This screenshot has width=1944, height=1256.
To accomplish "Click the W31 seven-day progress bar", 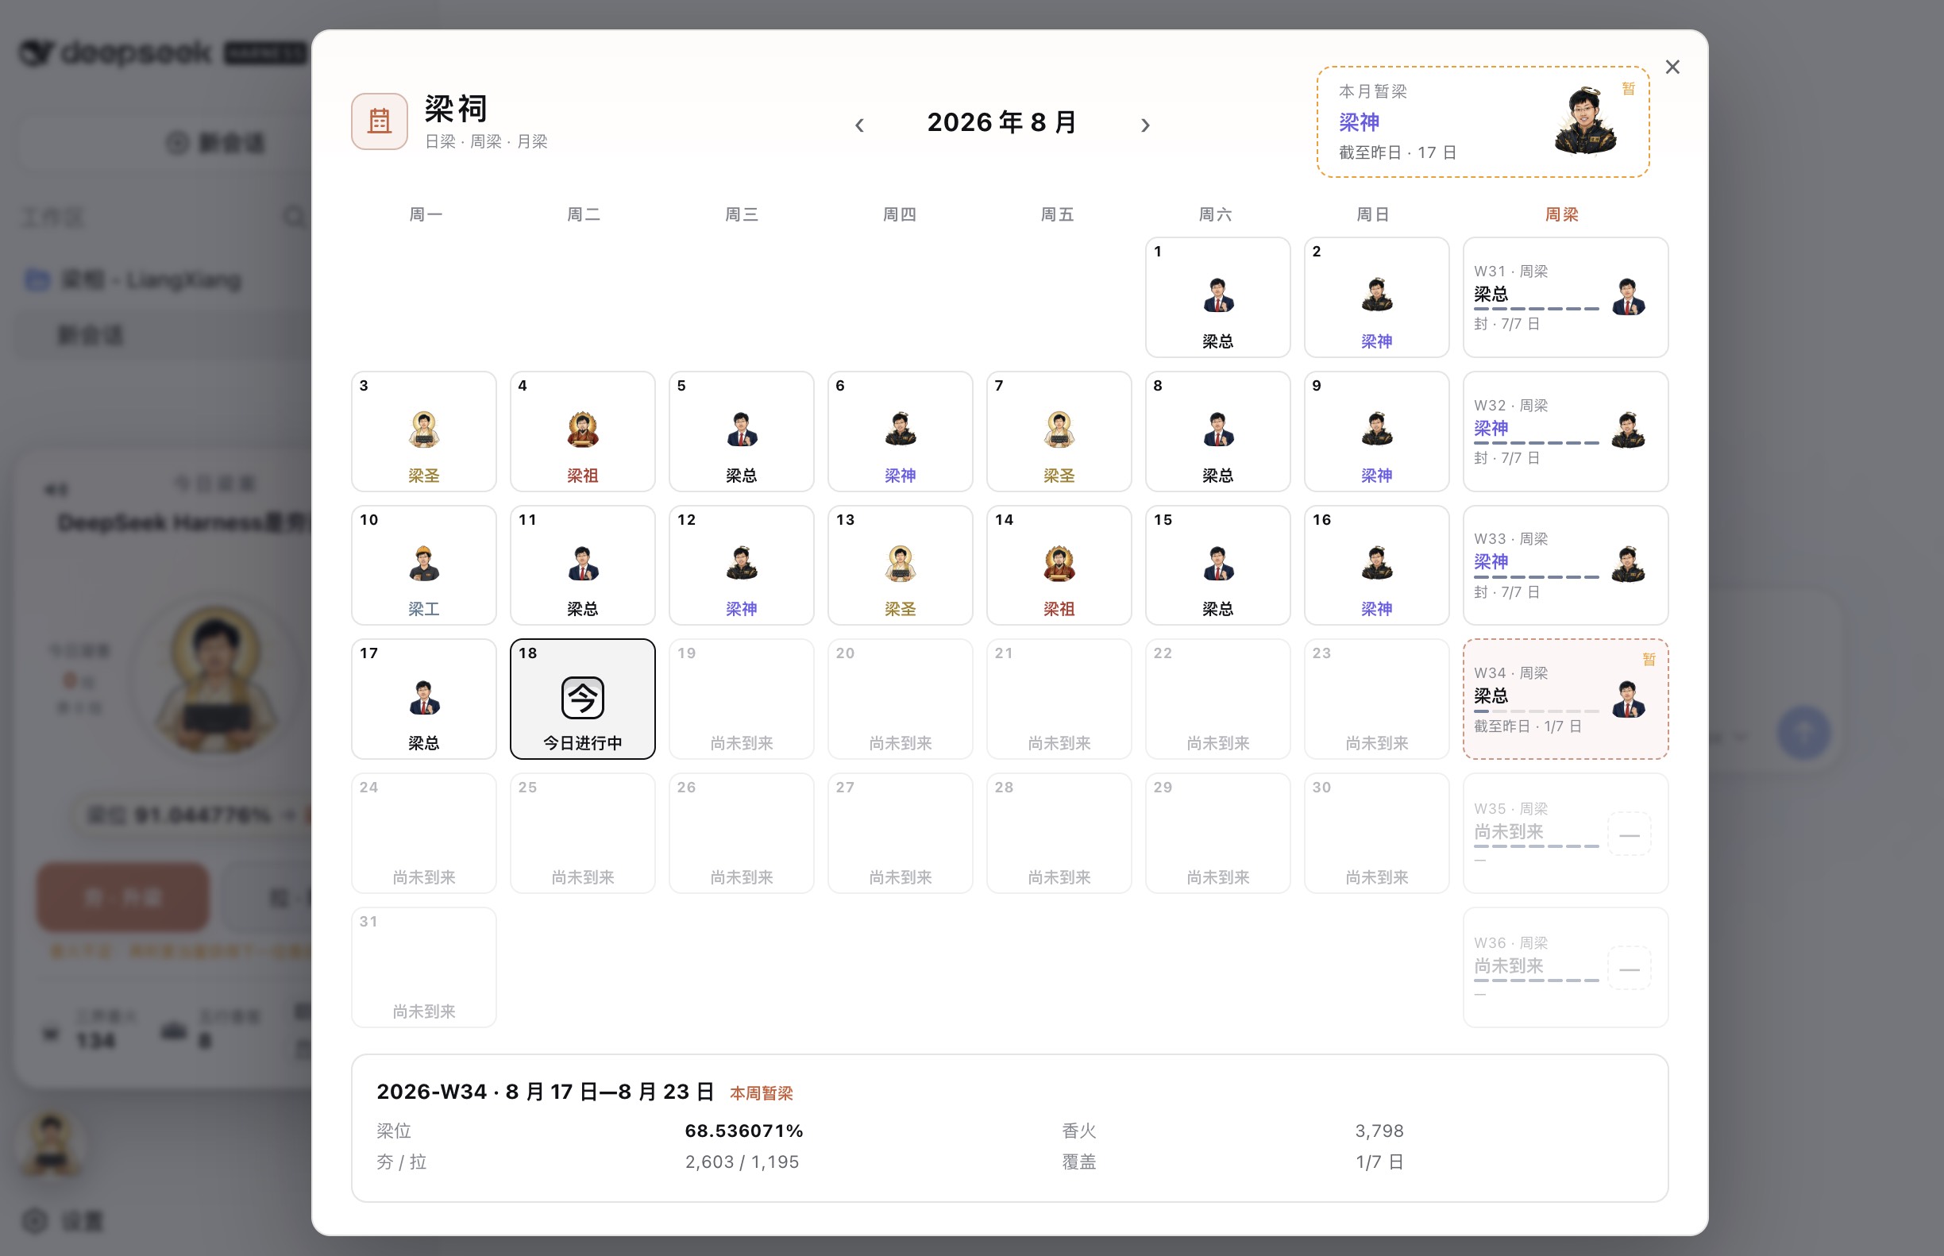I will (1536, 309).
